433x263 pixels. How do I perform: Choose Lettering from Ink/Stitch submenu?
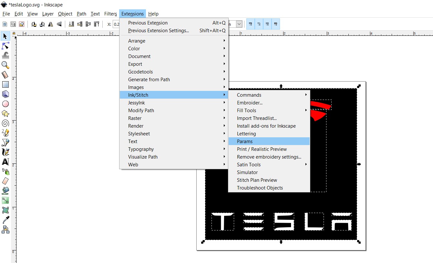(269, 134)
